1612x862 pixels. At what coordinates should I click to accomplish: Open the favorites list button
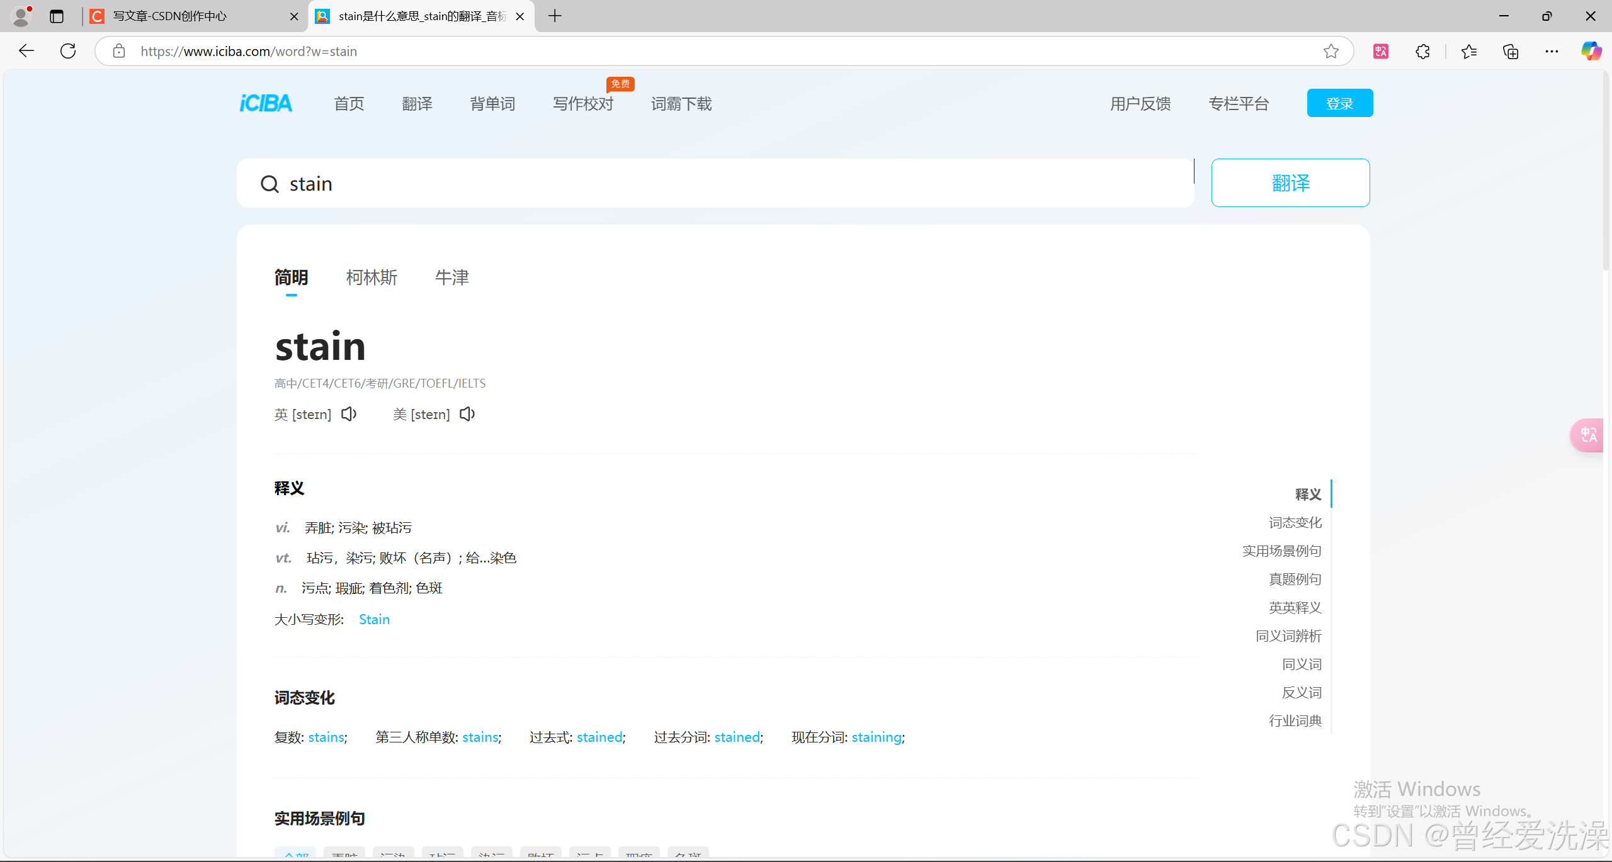tap(1469, 52)
